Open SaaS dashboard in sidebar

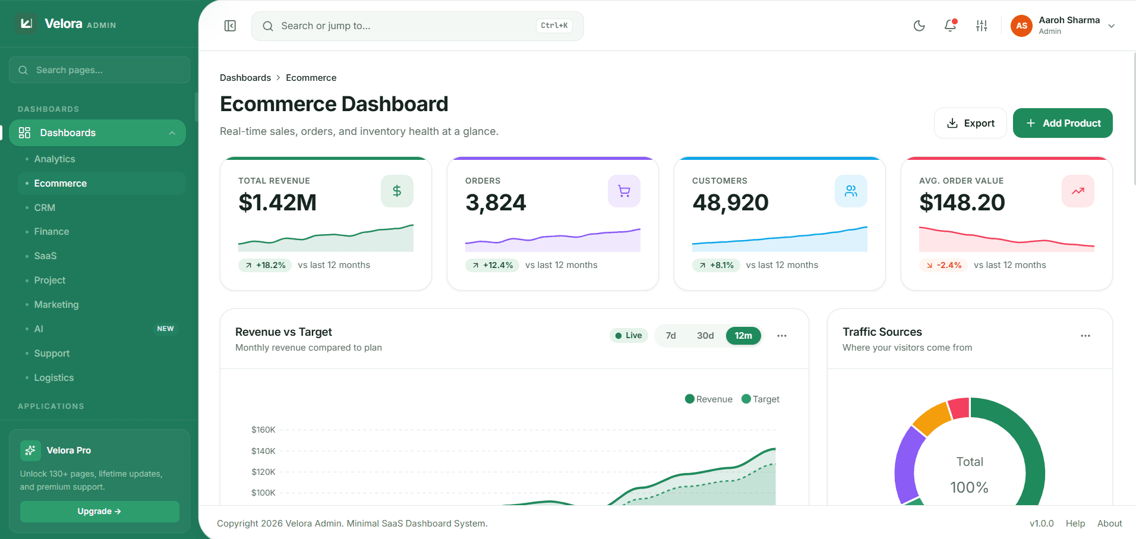click(102, 256)
